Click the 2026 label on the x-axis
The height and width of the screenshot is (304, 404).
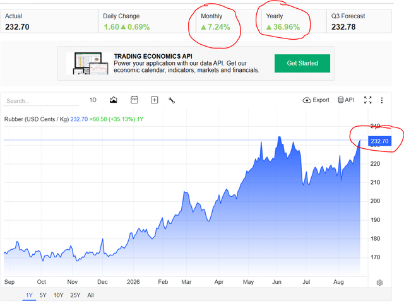[x=133, y=282]
